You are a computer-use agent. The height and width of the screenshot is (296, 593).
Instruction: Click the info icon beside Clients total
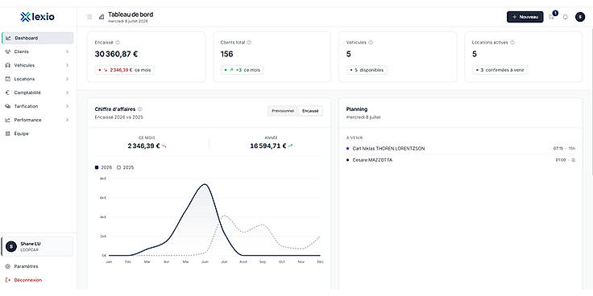click(249, 43)
